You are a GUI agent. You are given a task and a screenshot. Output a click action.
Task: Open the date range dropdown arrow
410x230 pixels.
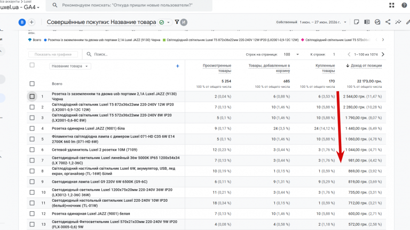[345, 22]
